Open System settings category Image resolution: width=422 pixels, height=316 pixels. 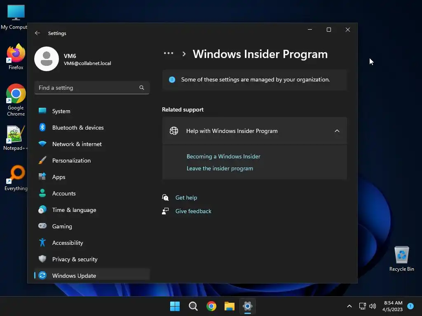(92, 111)
